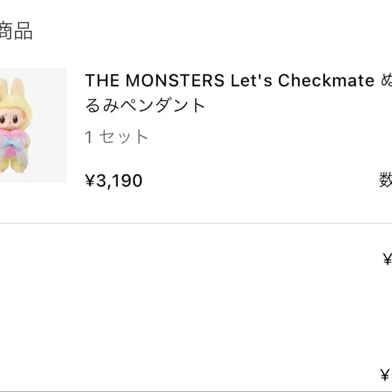Select the るみペンダント title line

145,105
